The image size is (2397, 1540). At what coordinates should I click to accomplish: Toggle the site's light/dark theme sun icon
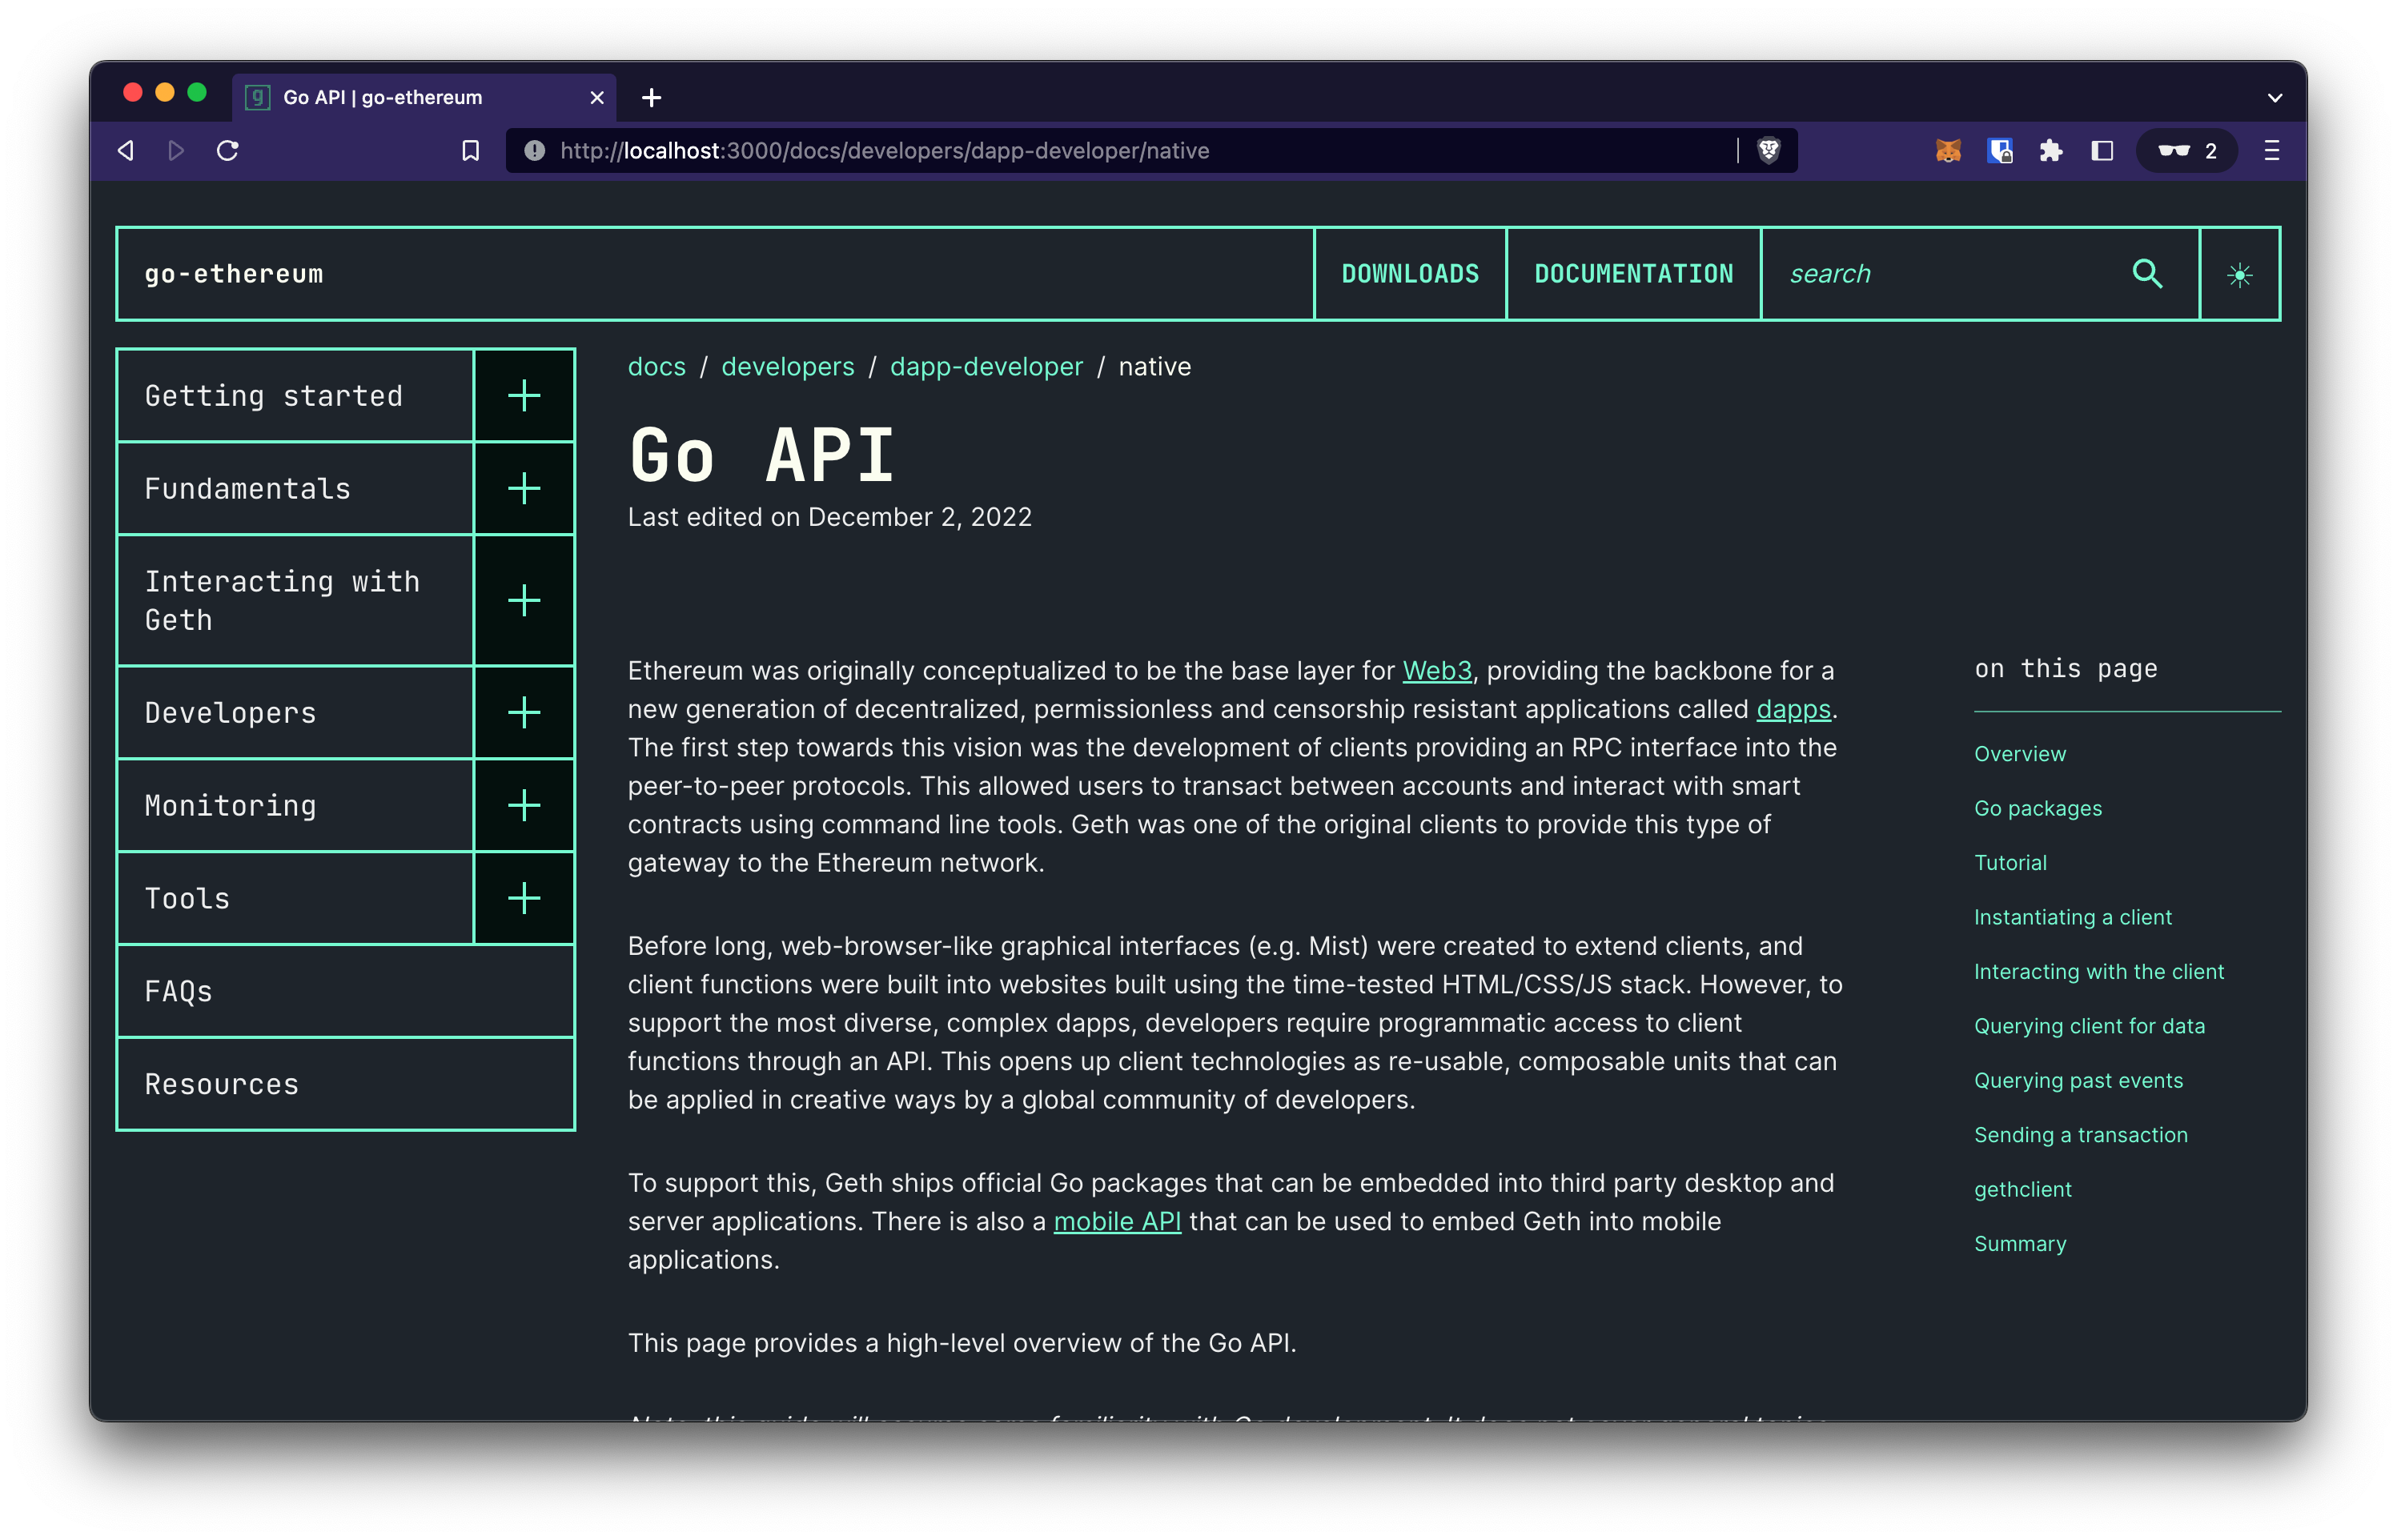pos(2240,273)
